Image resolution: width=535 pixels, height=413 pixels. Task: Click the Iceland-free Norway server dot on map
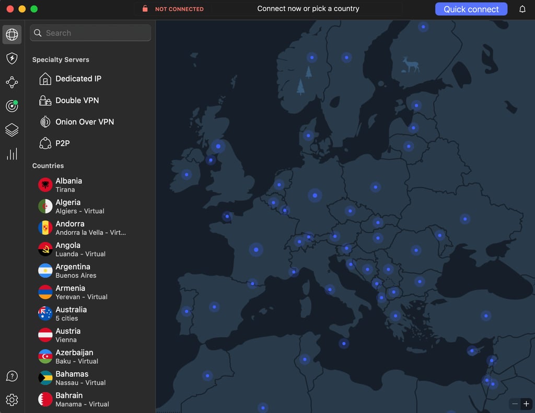312,57
